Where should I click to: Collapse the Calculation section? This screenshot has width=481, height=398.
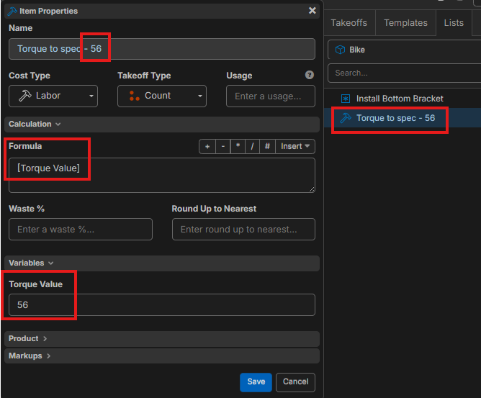(x=35, y=124)
